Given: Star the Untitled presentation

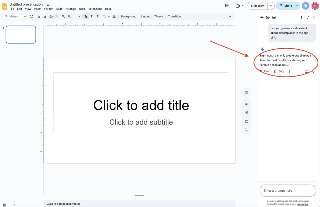Looking at the screenshot, I should click(x=48, y=4).
